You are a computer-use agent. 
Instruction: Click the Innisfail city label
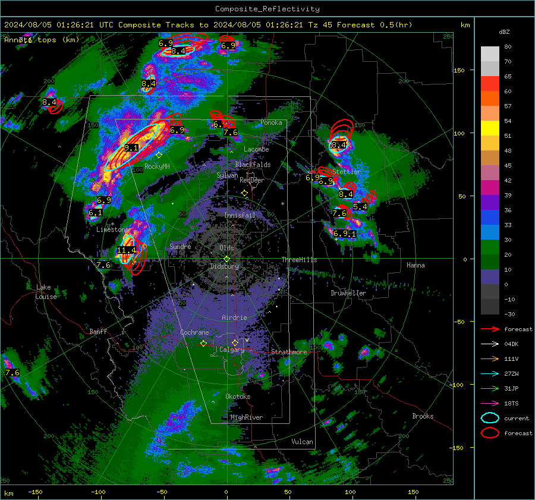pos(240,215)
